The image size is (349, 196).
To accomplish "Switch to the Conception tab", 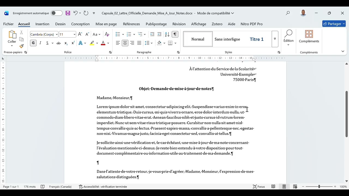I will [x=80, y=24].
